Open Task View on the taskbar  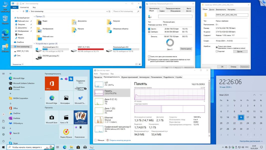(57, 147)
